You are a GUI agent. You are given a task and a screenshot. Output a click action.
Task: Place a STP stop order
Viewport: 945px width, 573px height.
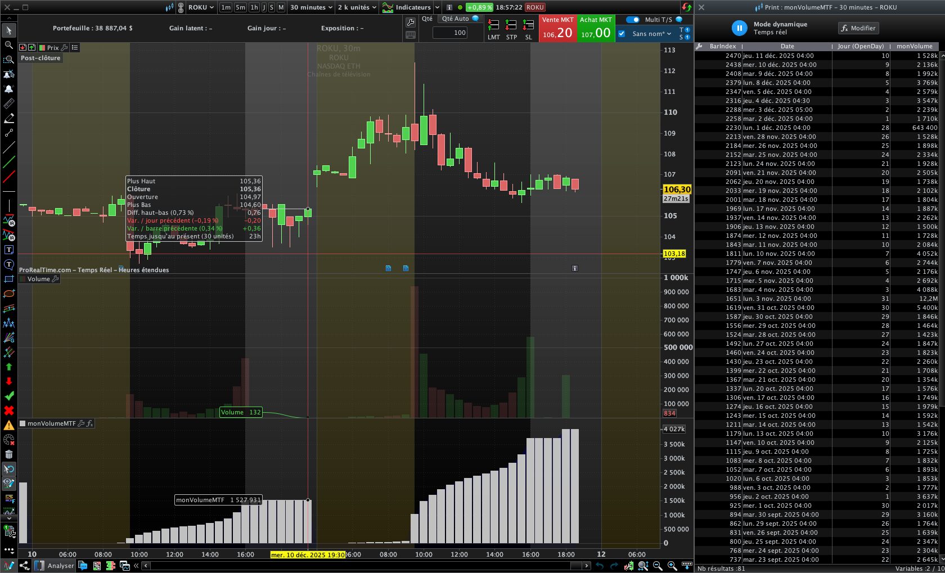coord(511,30)
